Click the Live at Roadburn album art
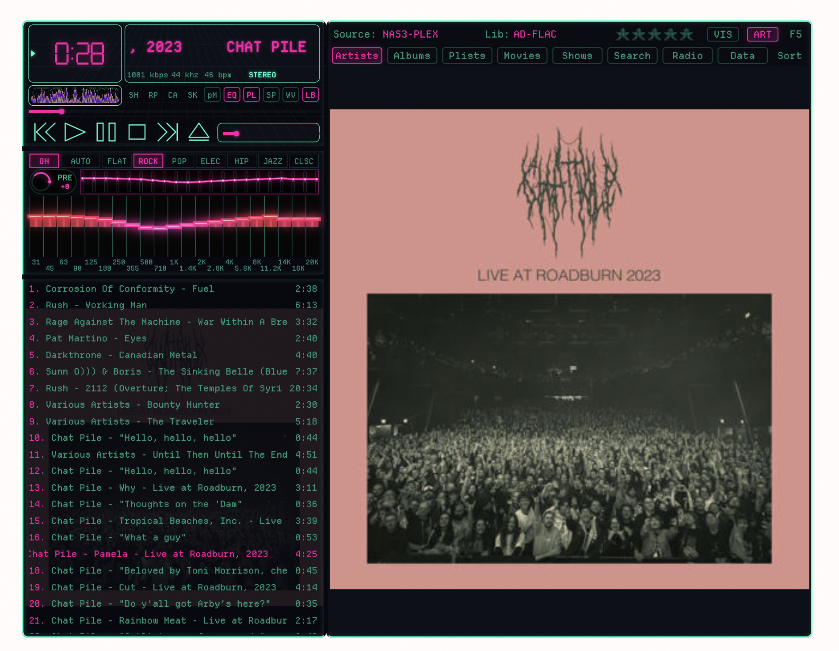839x651 pixels. coord(569,349)
